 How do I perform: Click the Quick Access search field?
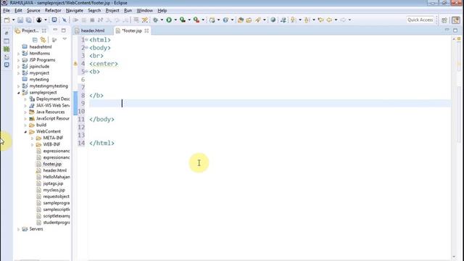[x=420, y=20]
